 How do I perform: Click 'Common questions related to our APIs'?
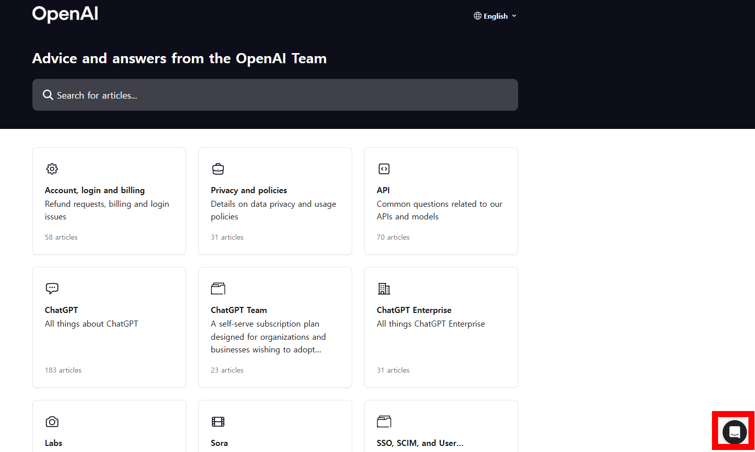[x=440, y=210]
